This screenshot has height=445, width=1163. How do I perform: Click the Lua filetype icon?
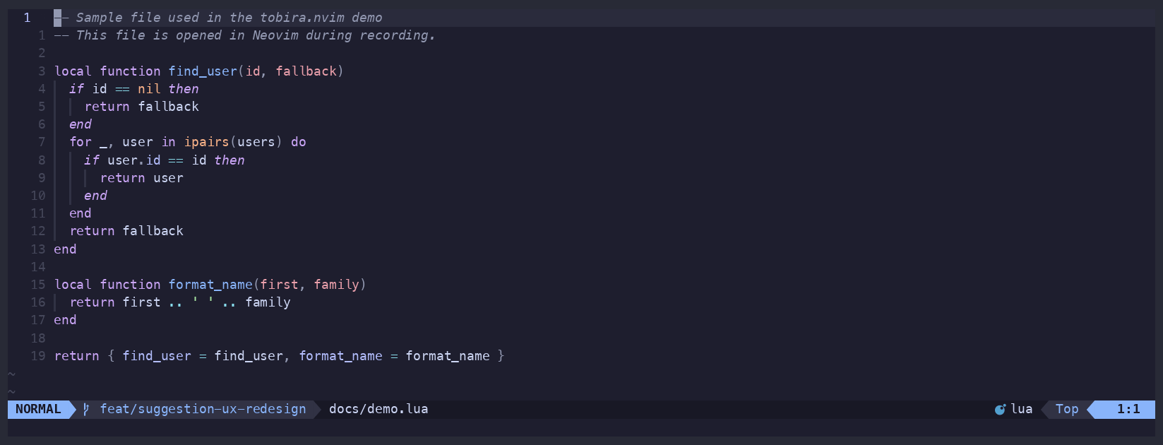coord(1000,409)
